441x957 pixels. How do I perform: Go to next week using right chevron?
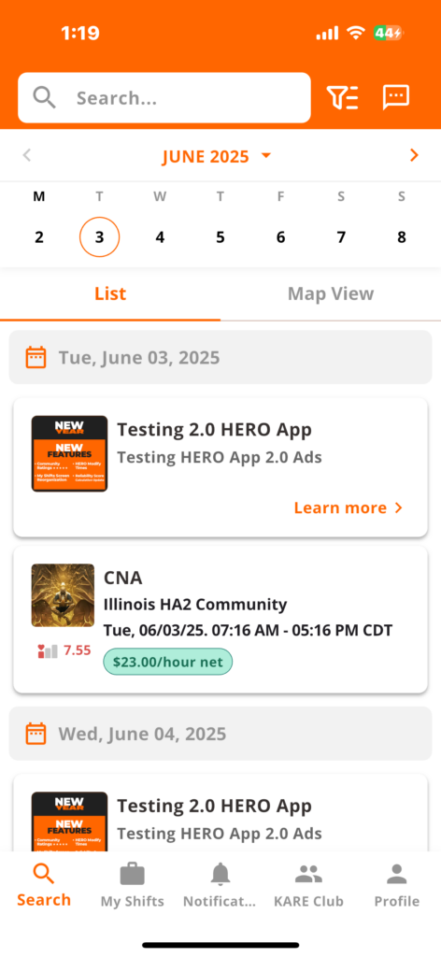click(414, 156)
